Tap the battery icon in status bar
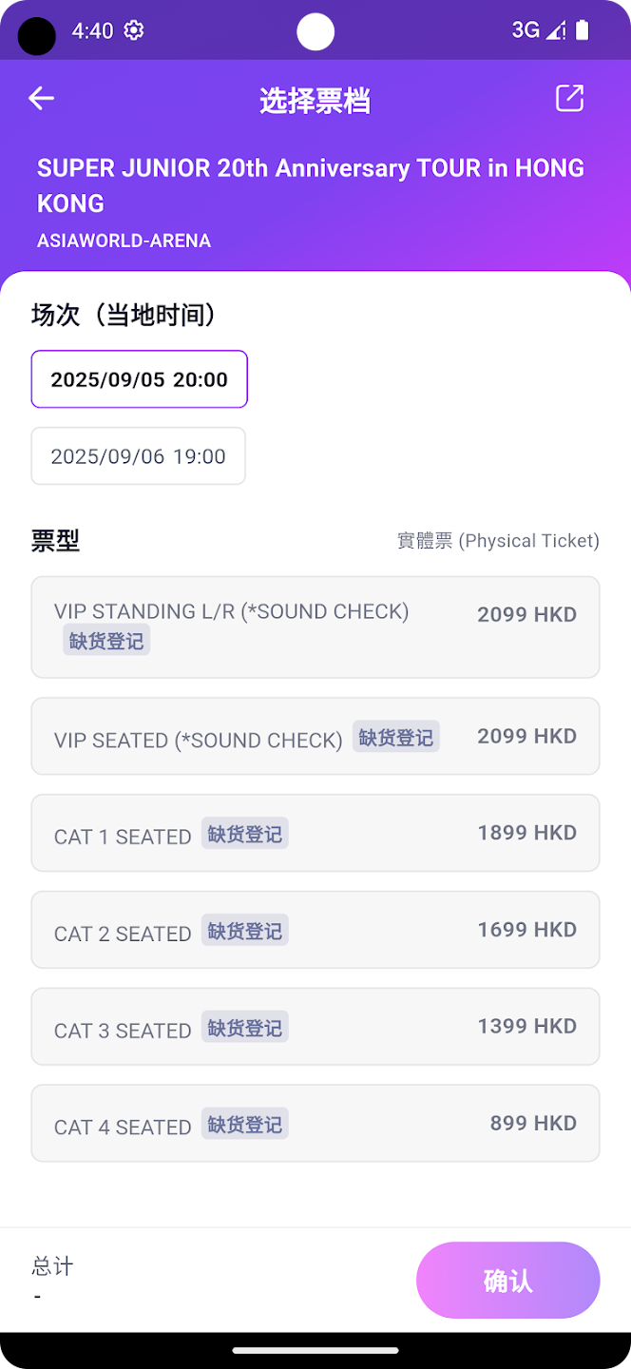Viewport: 631px width, 1369px height. 583,30
